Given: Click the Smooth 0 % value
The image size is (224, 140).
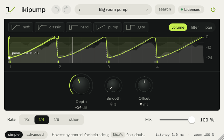Looking at the screenshot, I should 113,104.
